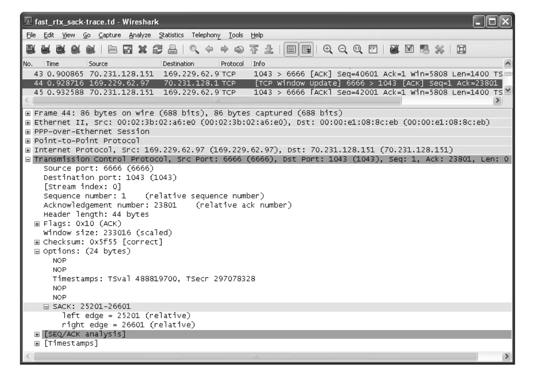The height and width of the screenshot is (372, 535).
Task: Open the capture options toolbar icon
Action: pyautogui.click(x=46, y=50)
